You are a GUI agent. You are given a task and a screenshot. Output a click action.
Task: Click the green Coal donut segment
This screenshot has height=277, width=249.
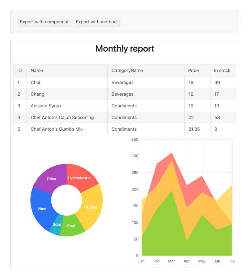click(x=72, y=225)
